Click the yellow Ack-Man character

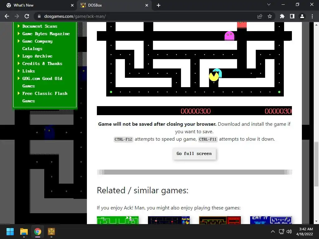point(214,77)
